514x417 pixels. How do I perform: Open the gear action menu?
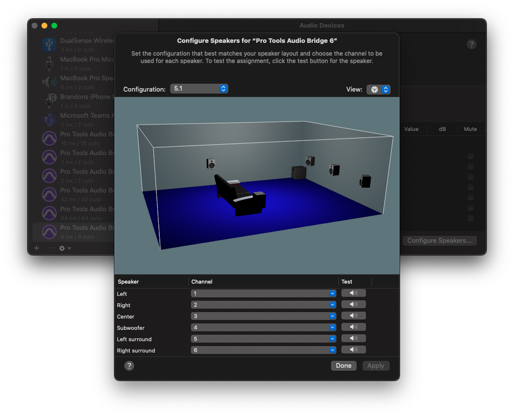click(65, 248)
